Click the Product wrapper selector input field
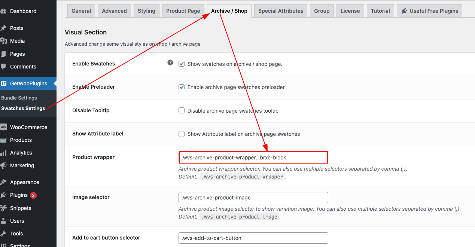Image resolution: width=475 pixels, height=247 pixels. point(253,158)
